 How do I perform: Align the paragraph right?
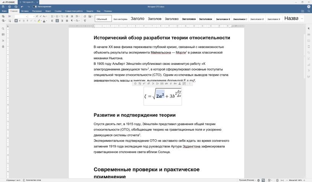point(62,21)
